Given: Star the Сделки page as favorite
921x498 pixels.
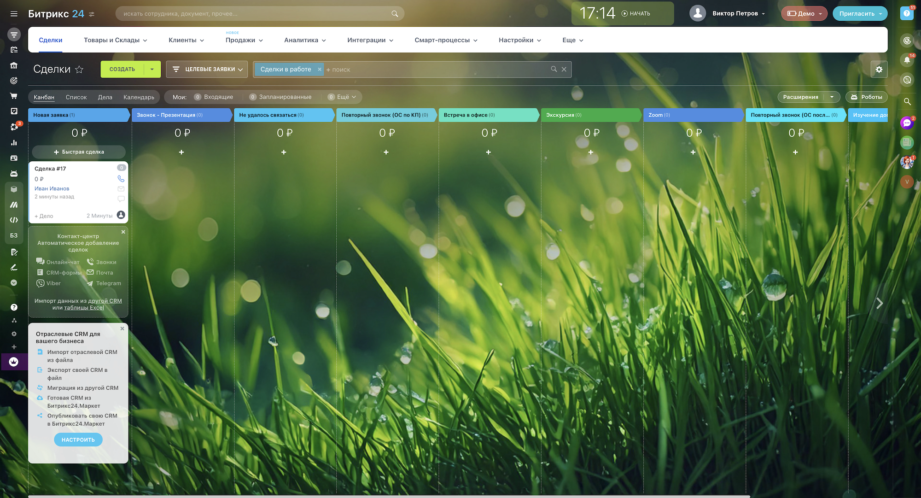Looking at the screenshot, I should [x=79, y=70].
